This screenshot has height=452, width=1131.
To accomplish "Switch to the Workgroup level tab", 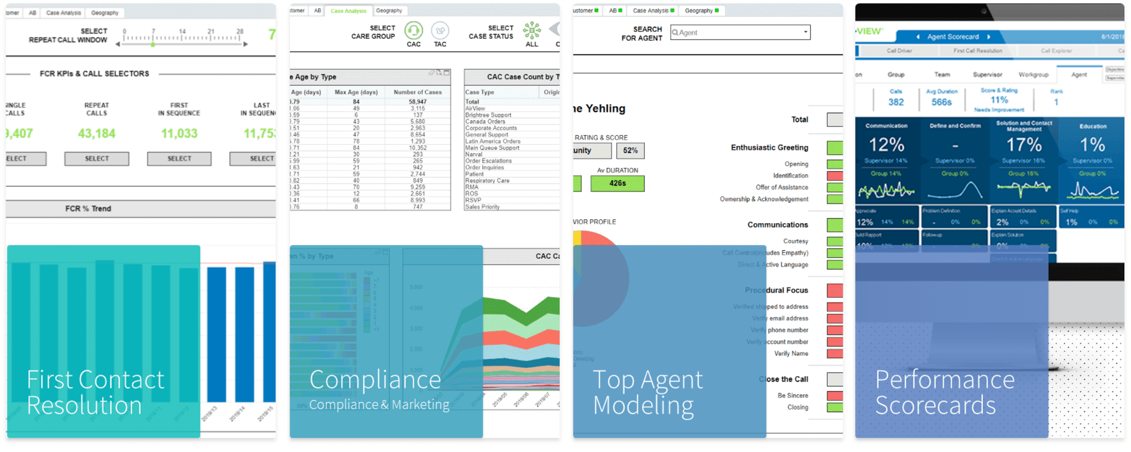I will pyautogui.click(x=1033, y=75).
